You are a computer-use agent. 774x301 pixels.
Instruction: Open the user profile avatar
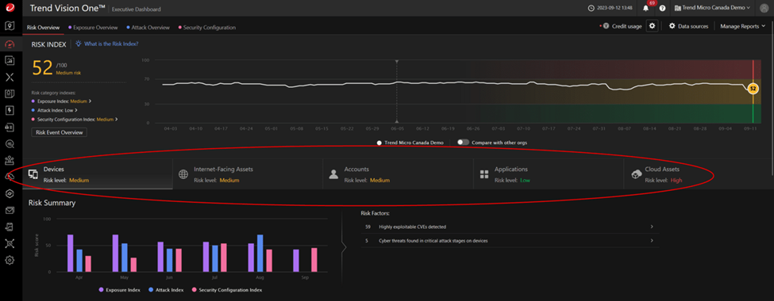[764, 9]
